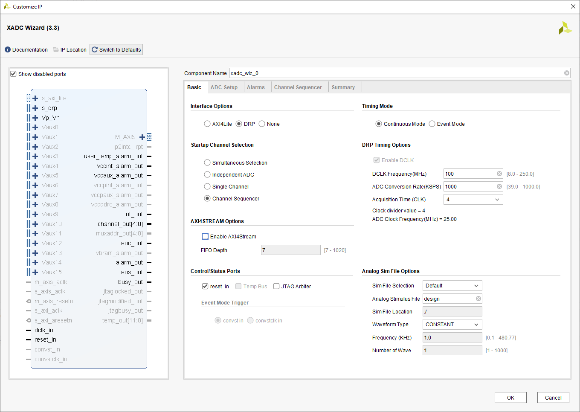Click the Cancel button
Viewport: 580px width, 412px height.
[553, 397]
